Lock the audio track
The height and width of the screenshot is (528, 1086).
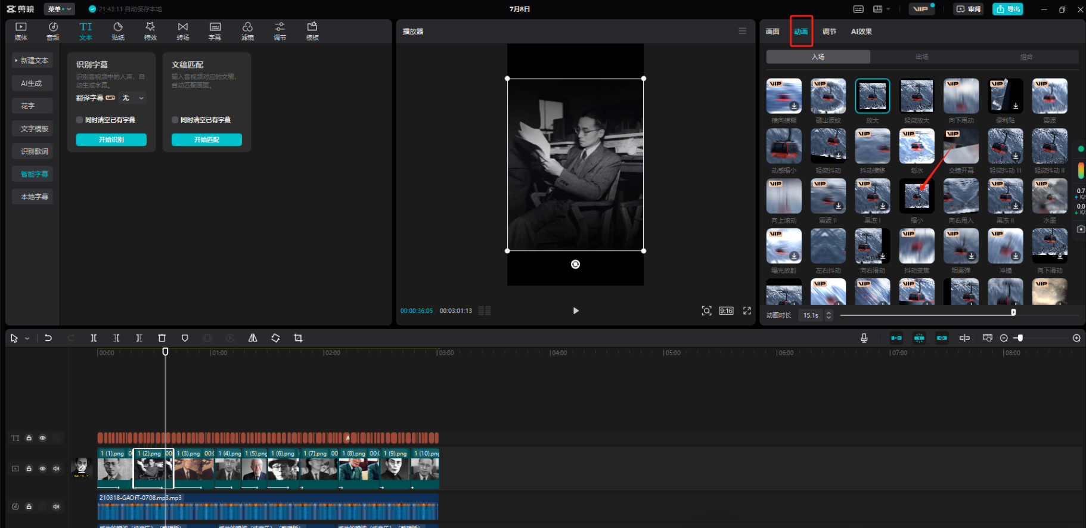[29, 507]
